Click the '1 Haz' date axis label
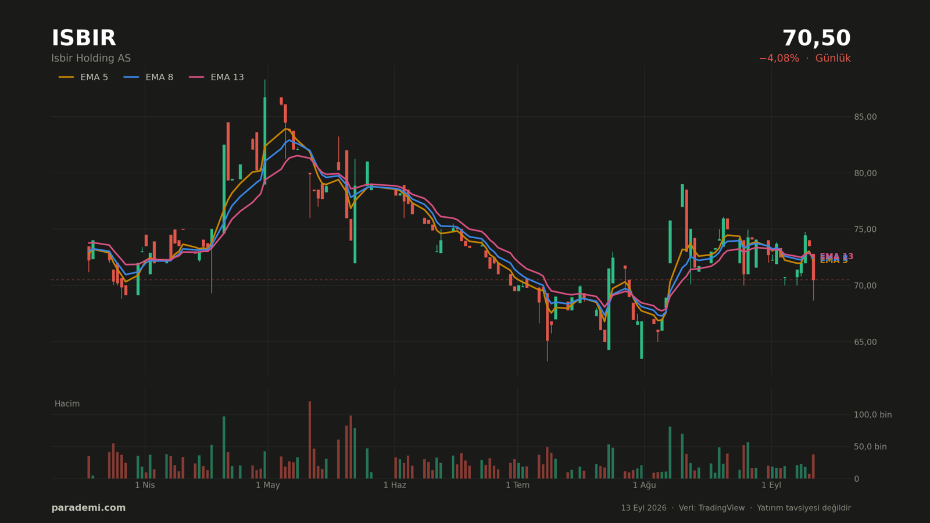The image size is (930, 523). point(395,485)
